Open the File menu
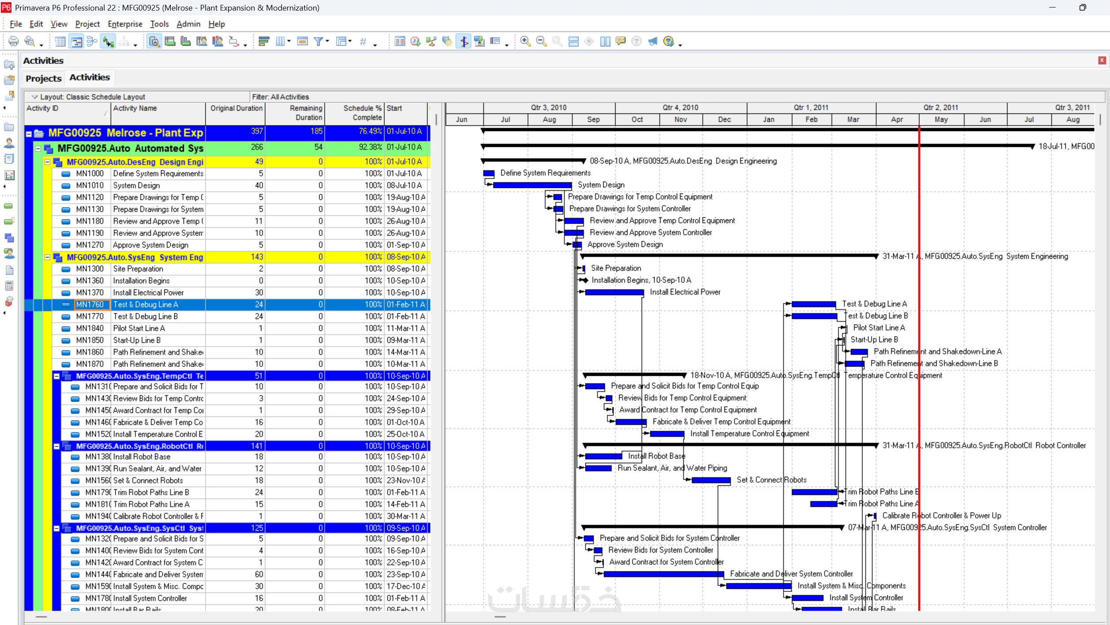This screenshot has height=625, width=1110. click(x=15, y=24)
